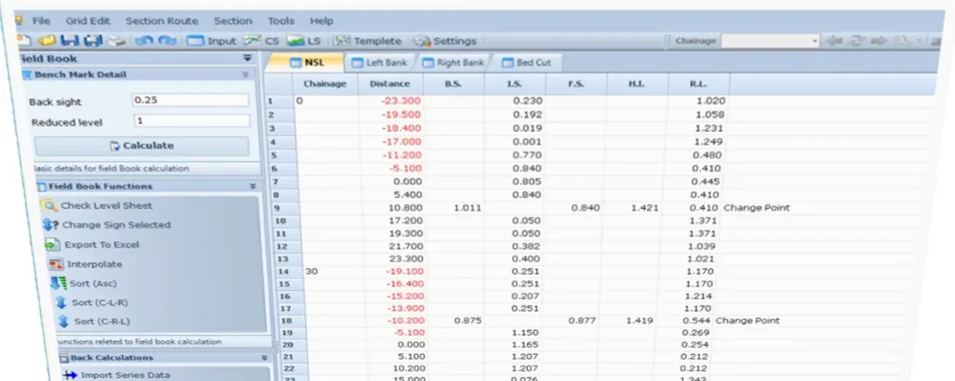The height and width of the screenshot is (381, 955).
Task: Switch to the Right Bank tab
Action: tap(452, 62)
